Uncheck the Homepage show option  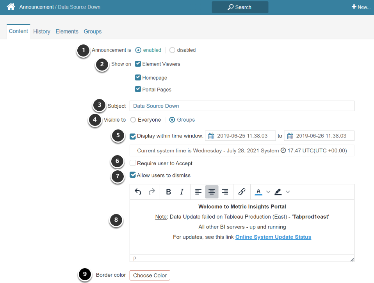(138, 78)
